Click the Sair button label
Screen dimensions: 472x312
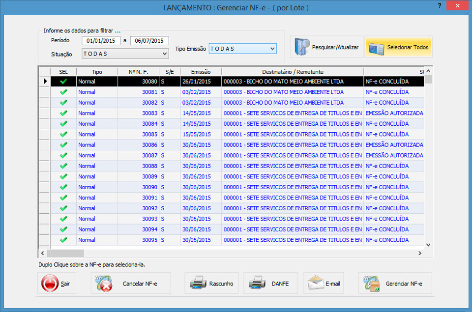(x=65, y=284)
